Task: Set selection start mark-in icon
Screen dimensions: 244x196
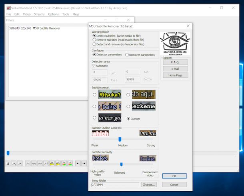Action: 78,163
